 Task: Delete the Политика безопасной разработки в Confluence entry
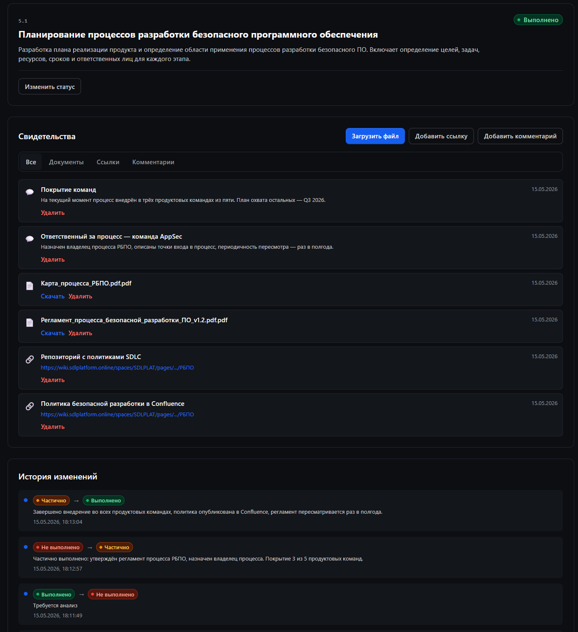point(53,427)
